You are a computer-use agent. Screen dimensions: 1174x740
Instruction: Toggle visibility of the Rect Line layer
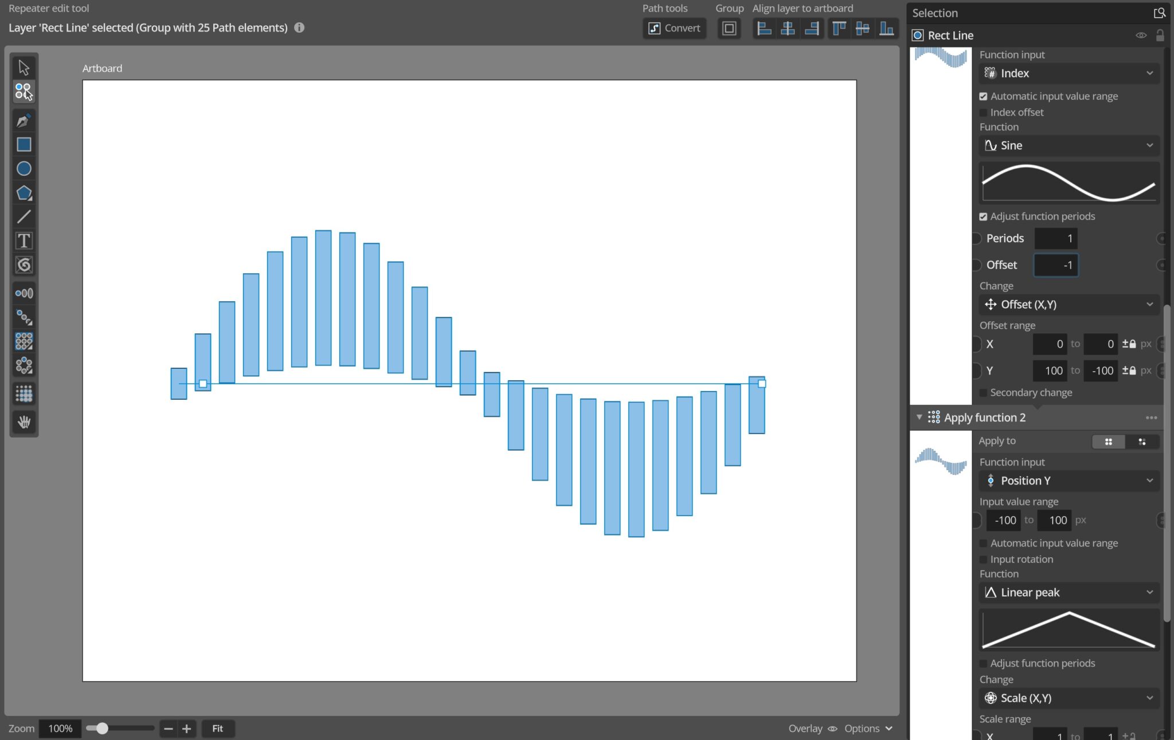[x=1141, y=35]
